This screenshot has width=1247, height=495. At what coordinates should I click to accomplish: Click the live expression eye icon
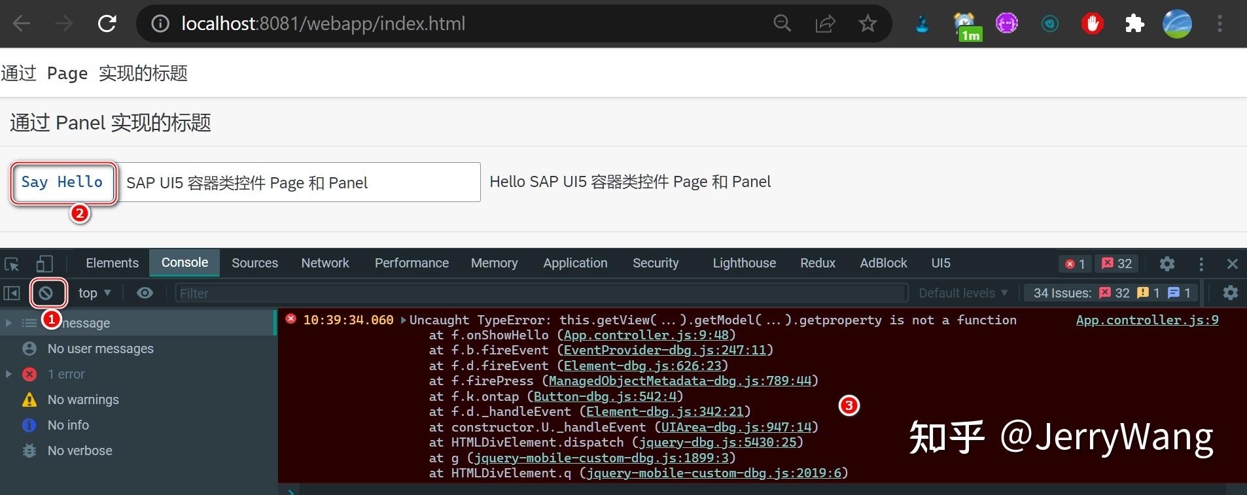(x=145, y=293)
